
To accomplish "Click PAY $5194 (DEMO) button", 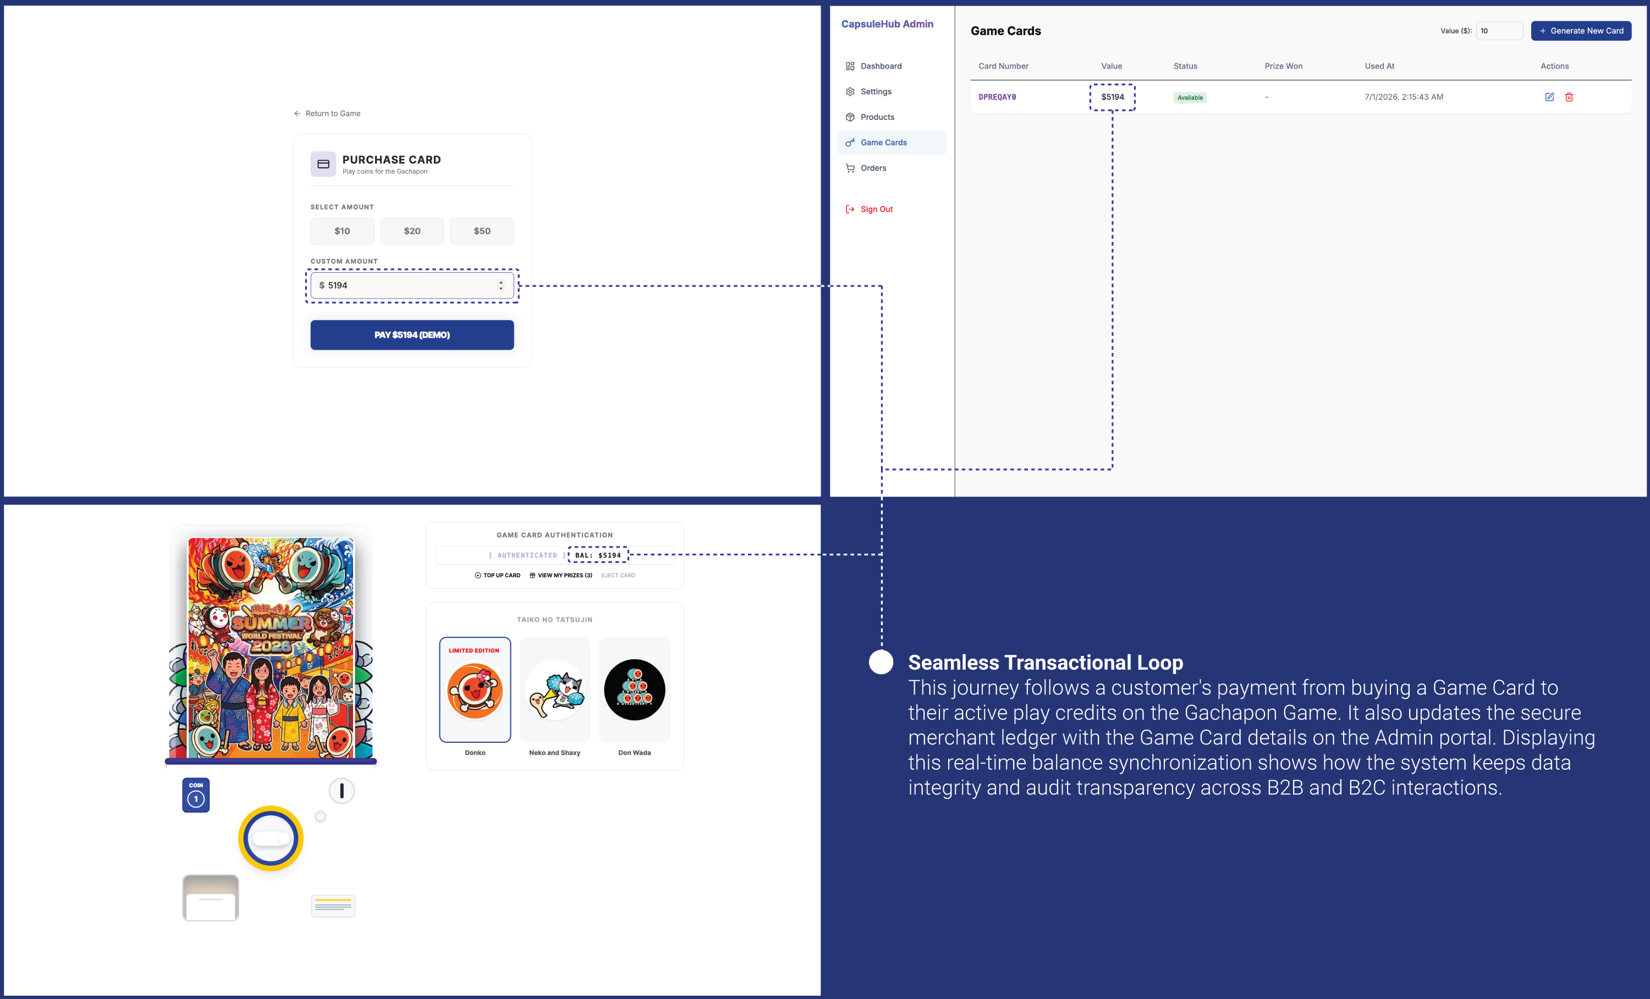I will click(x=413, y=335).
